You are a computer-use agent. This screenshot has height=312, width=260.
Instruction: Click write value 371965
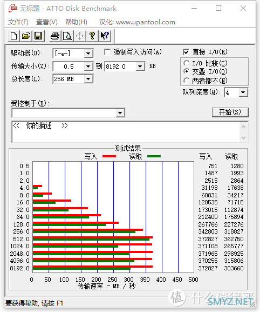[x=208, y=254]
